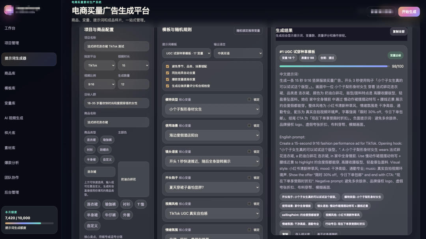Image resolution: width=426 pixels, height=239 pixels.
Task: Click the 本月额度 usage progress bar
Action: click(29, 223)
